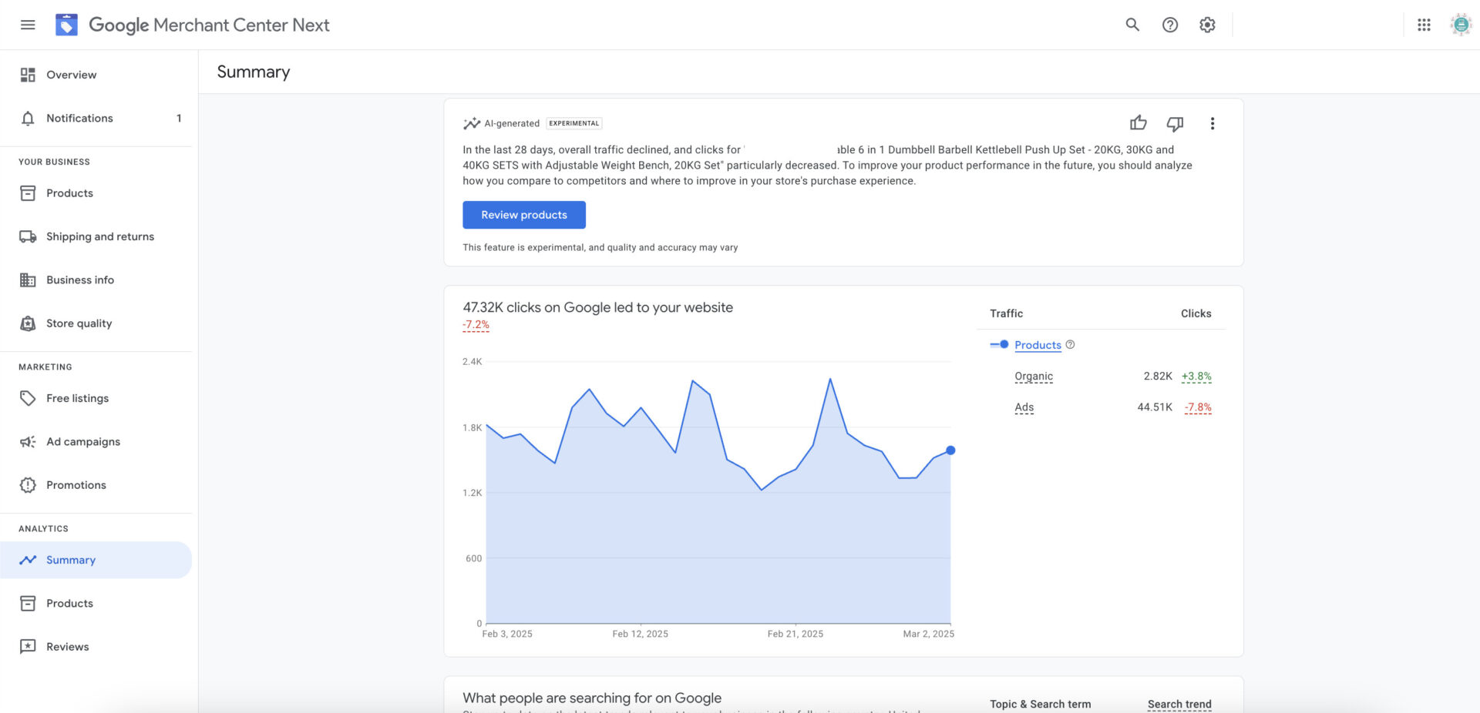Click the -7.8% ads change value

pyautogui.click(x=1198, y=407)
